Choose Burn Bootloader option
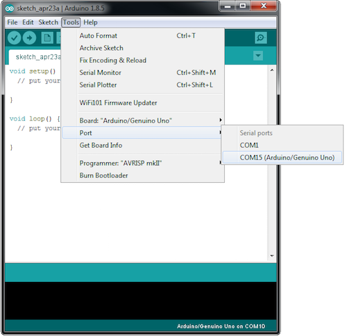The height and width of the screenshot is (336, 347). 142,175
